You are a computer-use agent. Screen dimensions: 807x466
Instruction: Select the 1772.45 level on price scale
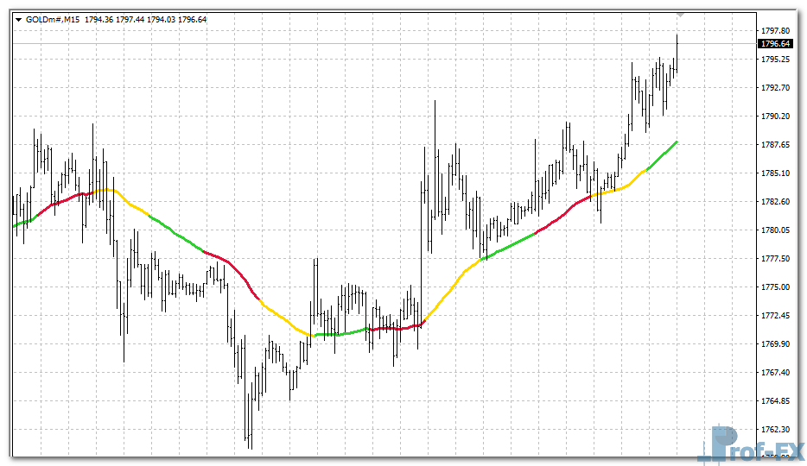[x=776, y=315]
